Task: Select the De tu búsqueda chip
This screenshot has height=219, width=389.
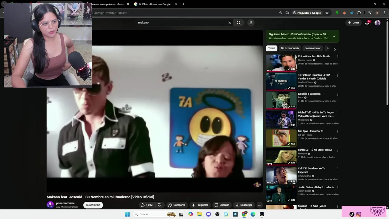Action: point(290,48)
